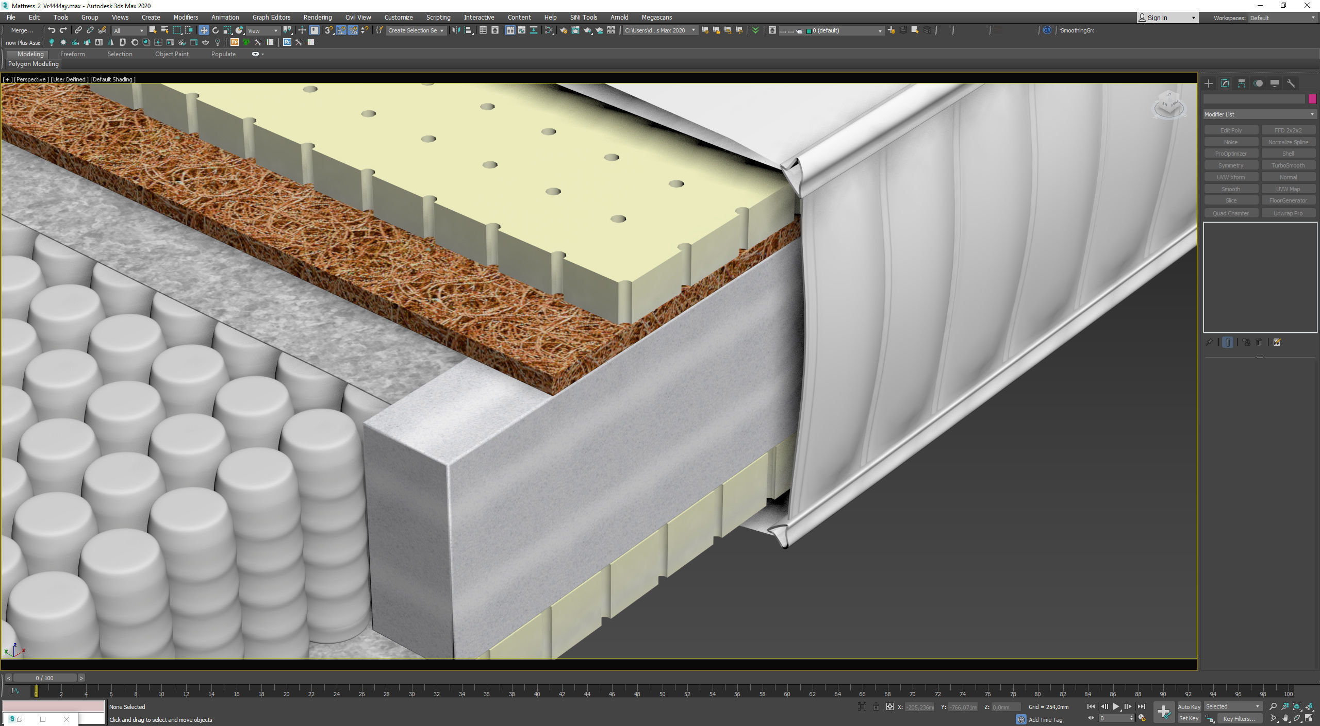This screenshot has height=726, width=1320.
Task: Click the Unlink Selection icon
Action: 90,30
